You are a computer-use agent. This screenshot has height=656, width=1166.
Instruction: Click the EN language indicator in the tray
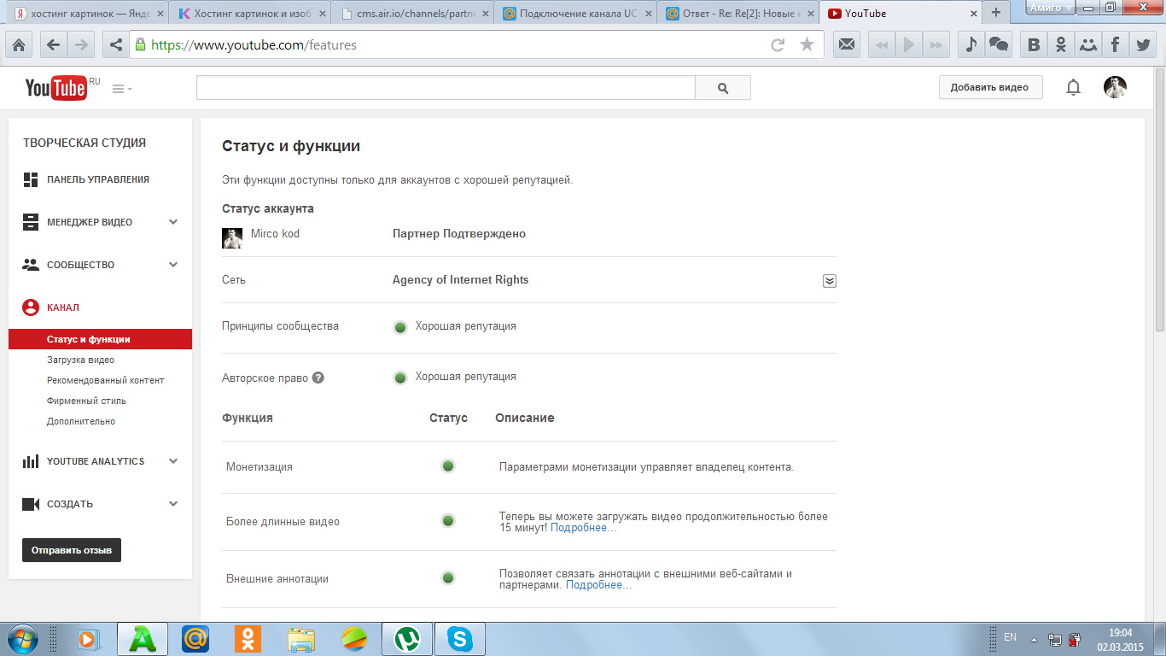pyautogui.click(x=1011, y=637)
